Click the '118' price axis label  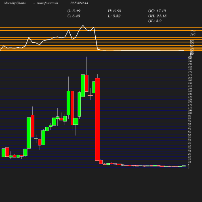(x=190, y=105)
